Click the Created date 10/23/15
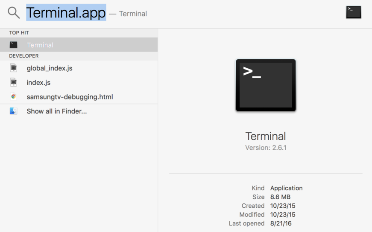The image size is (372, 232). (283, 206)
